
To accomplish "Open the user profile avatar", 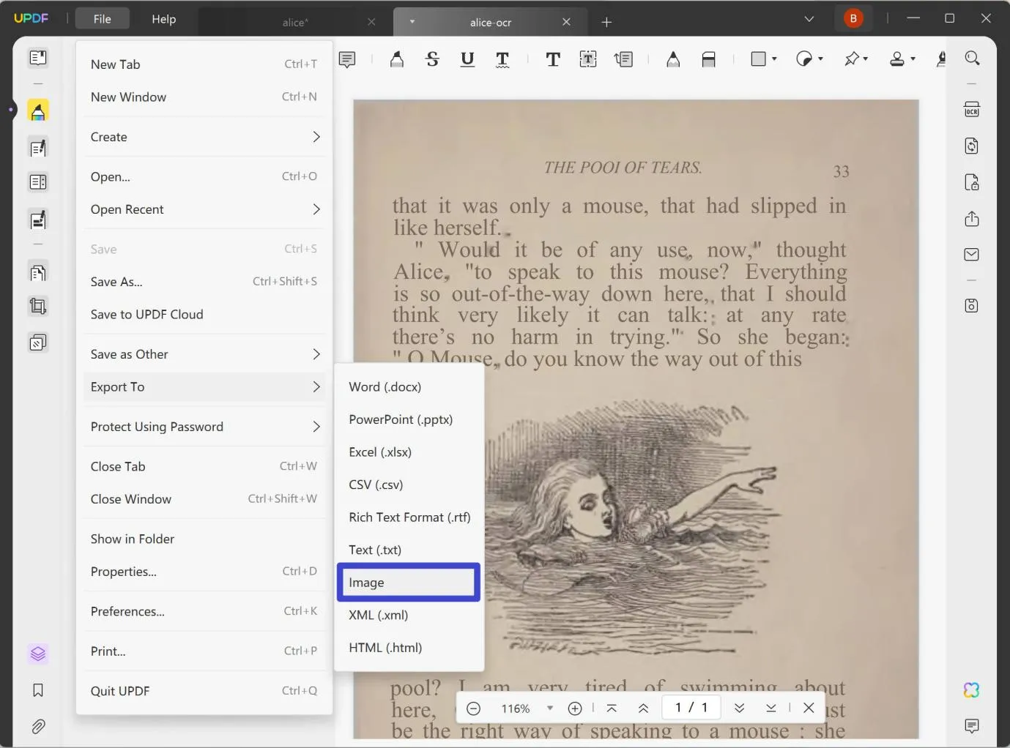I will [853, 18].
